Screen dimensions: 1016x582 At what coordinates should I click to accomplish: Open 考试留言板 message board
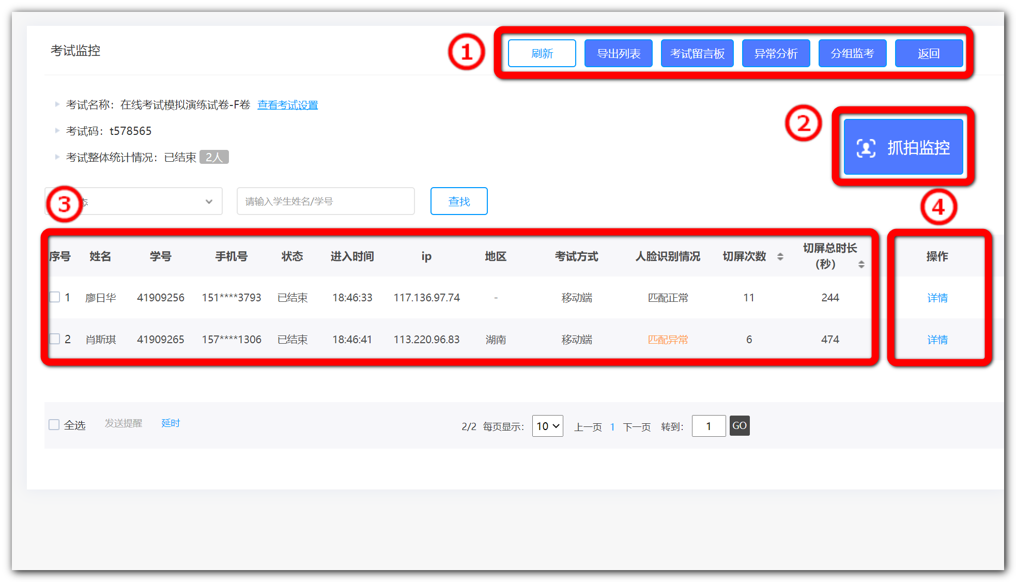click(x=697, y=53)
